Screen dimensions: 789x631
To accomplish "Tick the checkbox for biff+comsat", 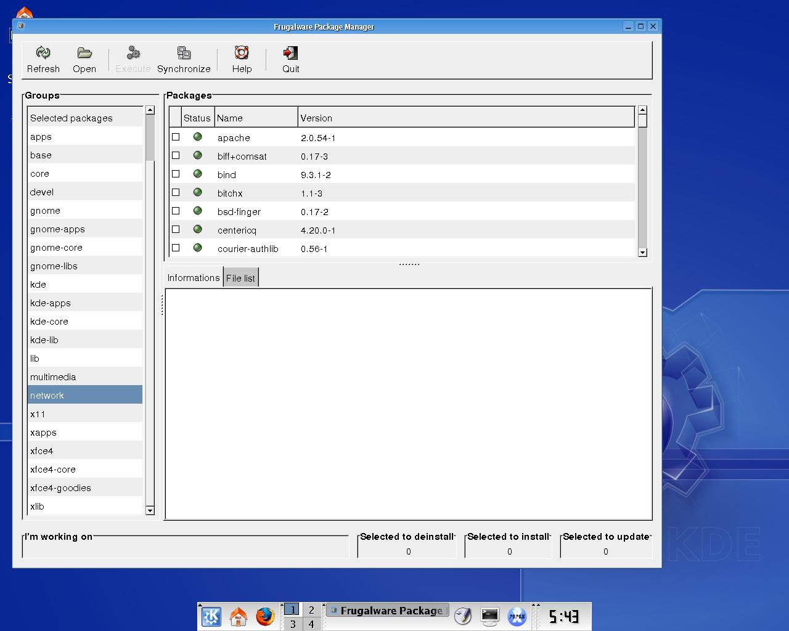I will click(176, 155).
